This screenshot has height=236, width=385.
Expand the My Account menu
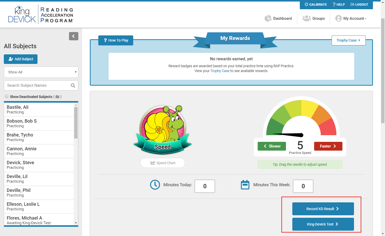coord(351,18)
